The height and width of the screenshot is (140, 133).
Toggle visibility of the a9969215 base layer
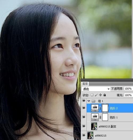coord(84,135)
